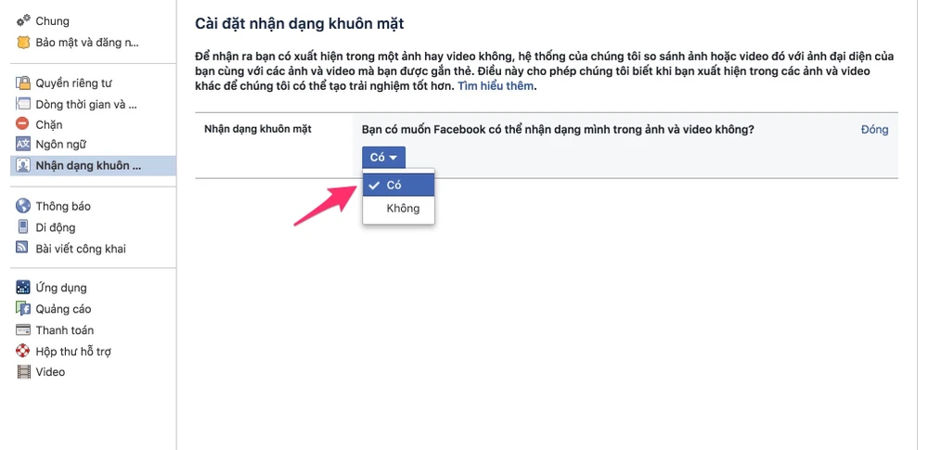Click the support inbox lifebuoy icon
928x450 pixels.
(23, 351)
